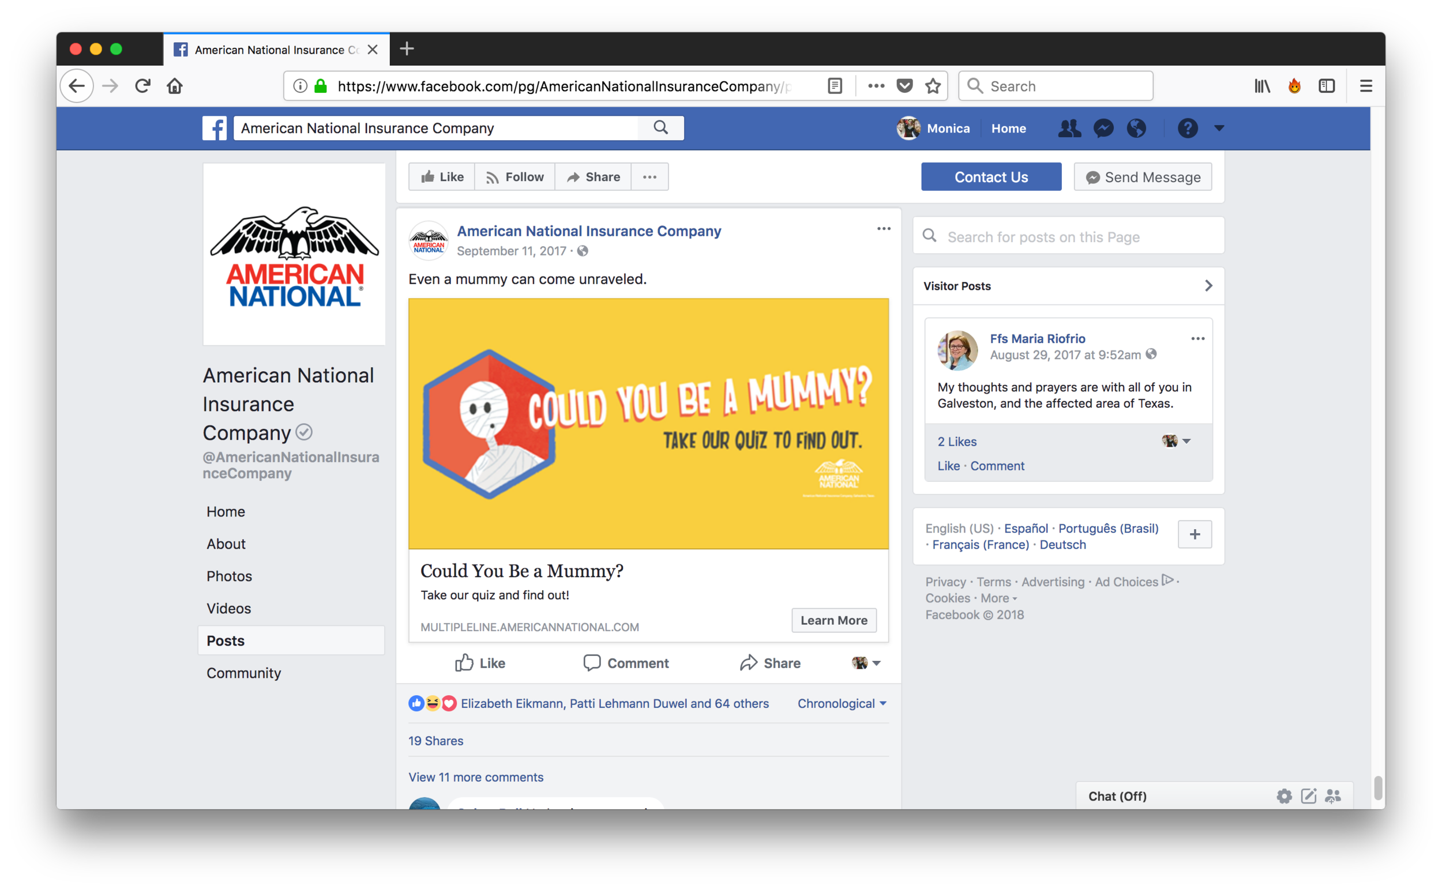Click the Send Message button
The width and height of the screenshot is (1442, 890).
click(1143, 176)
